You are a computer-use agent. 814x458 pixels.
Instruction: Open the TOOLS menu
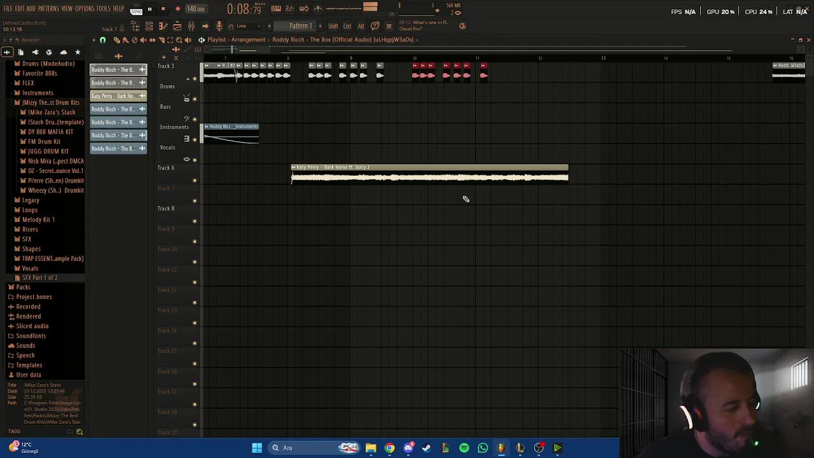[x=103, y=9]
